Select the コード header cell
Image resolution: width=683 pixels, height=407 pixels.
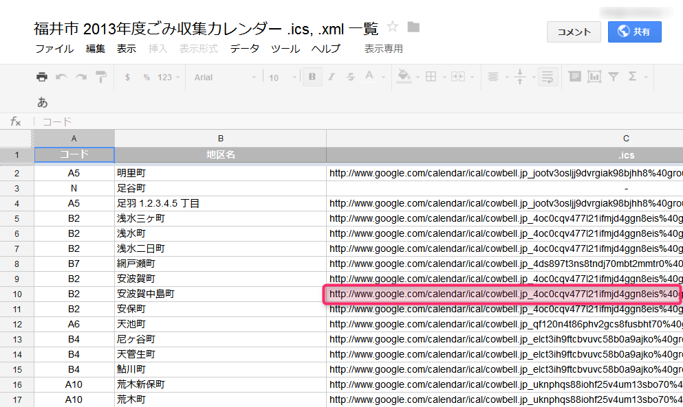[74, 155]
